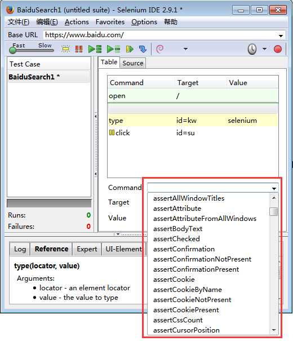Click the red double-bar toolbar icon
Screen dimensions: 293x341
79,49
